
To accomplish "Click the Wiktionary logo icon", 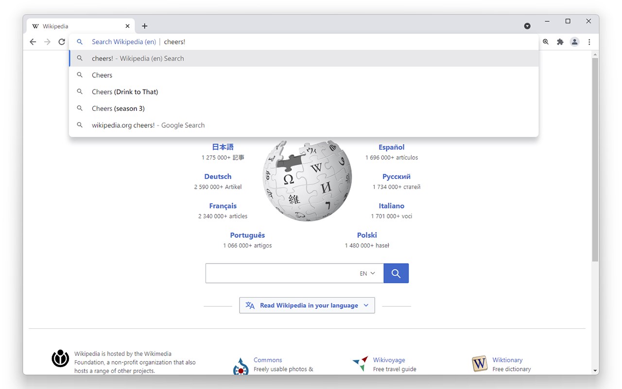I will coord(480,364).
